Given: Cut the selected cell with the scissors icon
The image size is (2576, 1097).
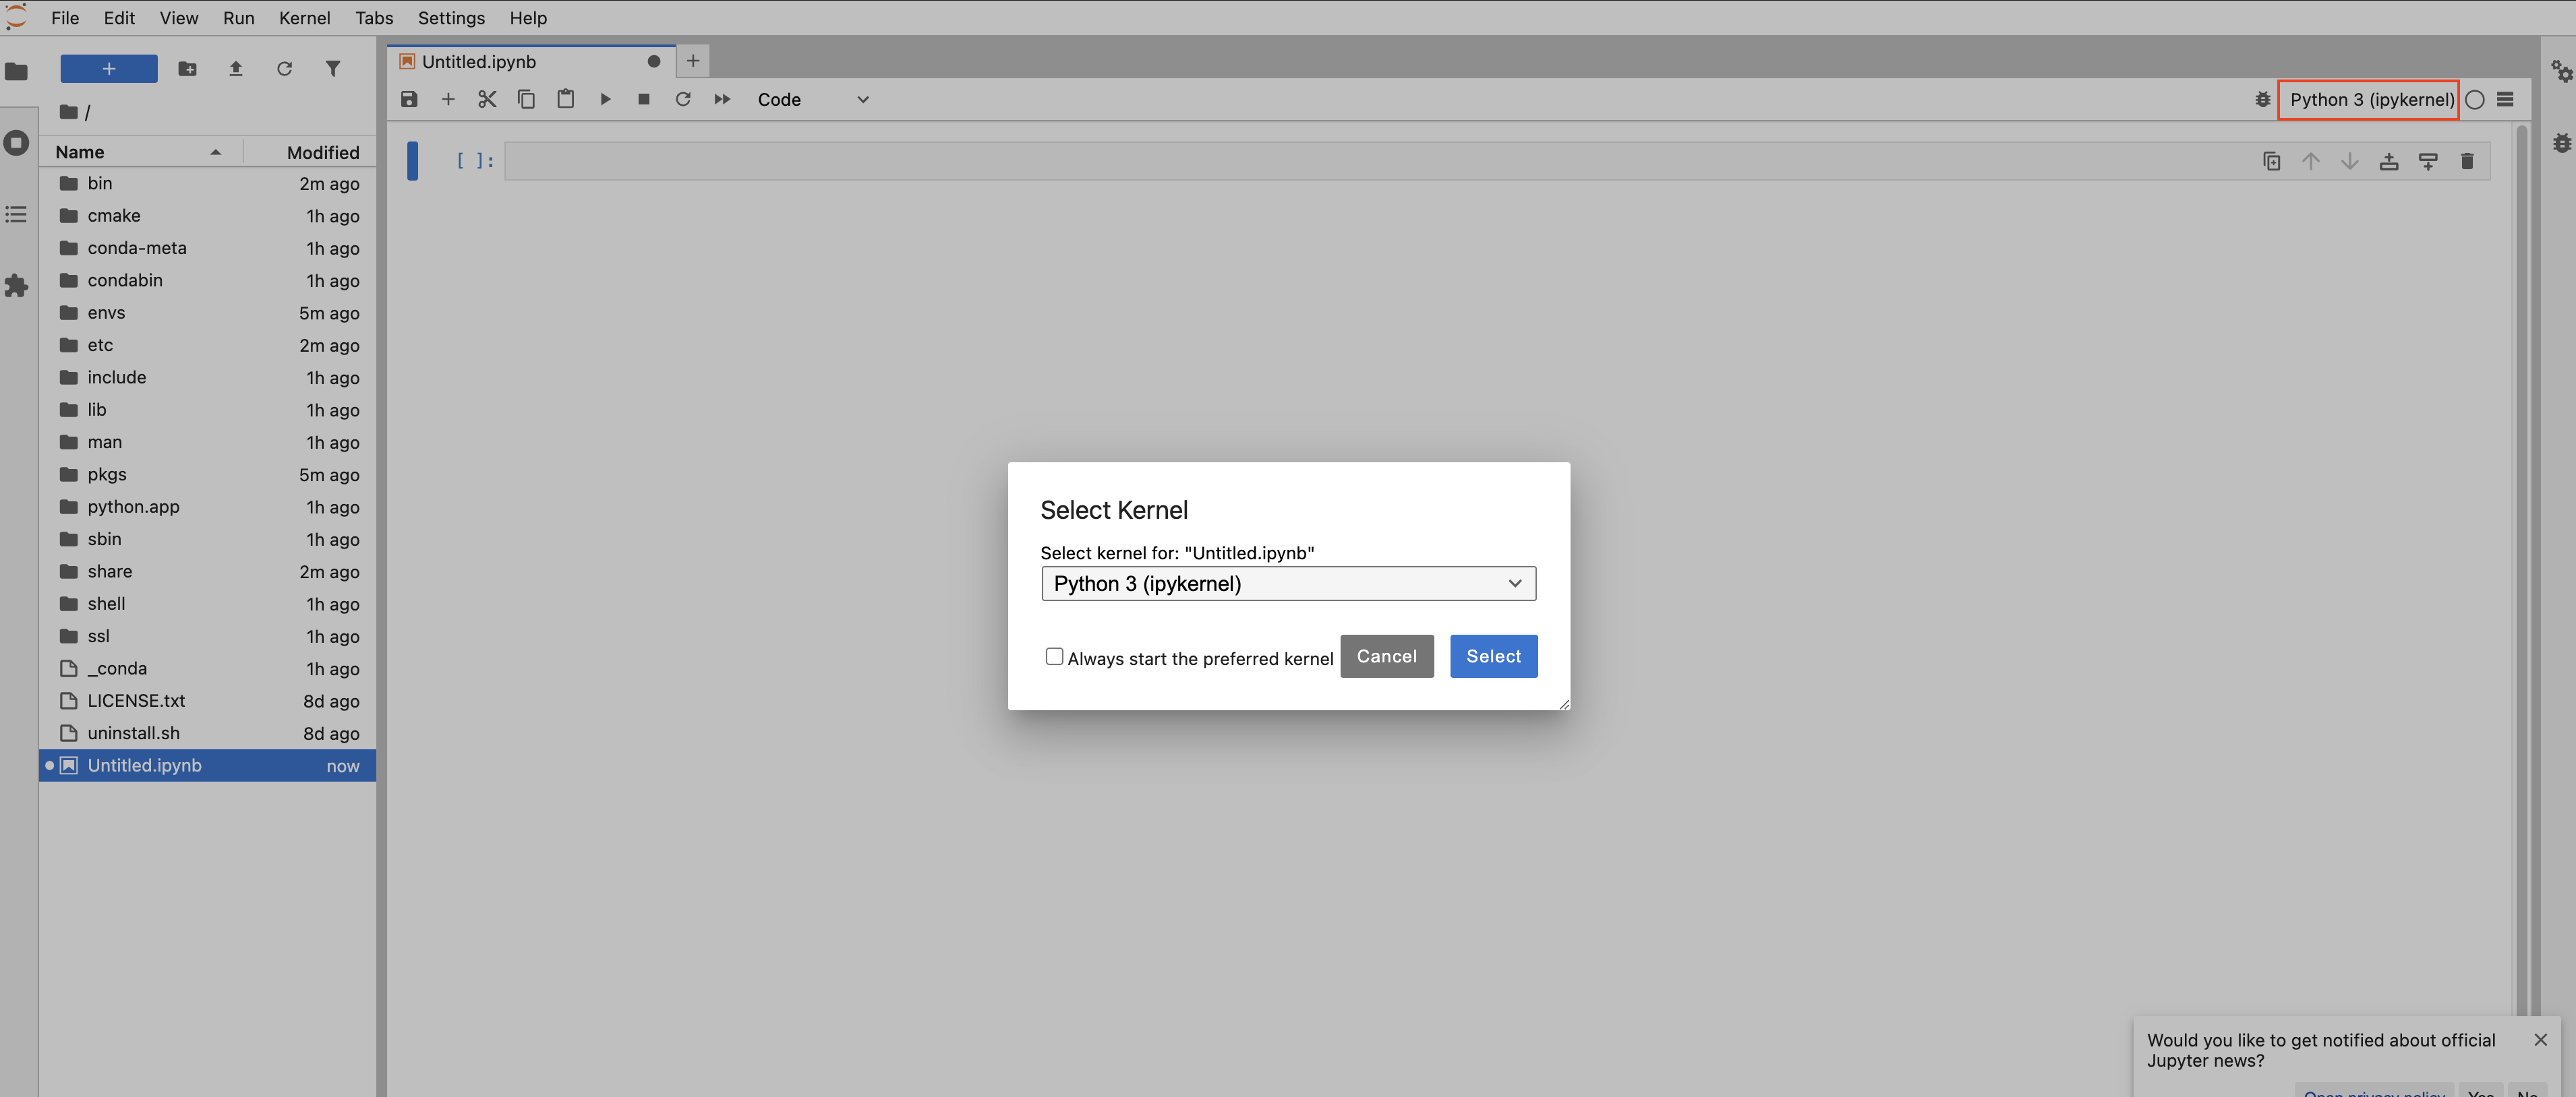Looking at the screenshot, I should pyautogui.click(x=487, y=99).
